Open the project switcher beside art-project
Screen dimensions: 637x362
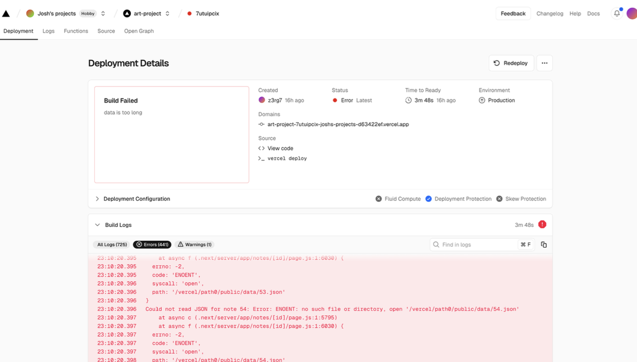[167, 13]
